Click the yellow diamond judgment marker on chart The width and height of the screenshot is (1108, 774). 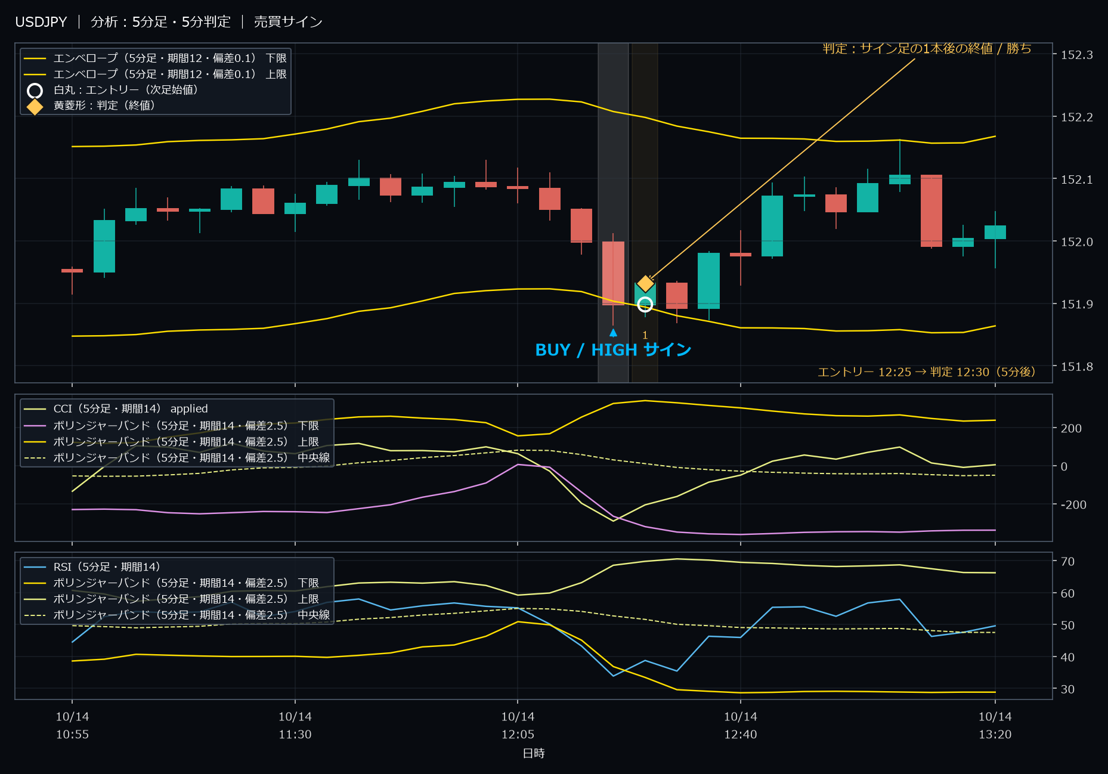pyautogui.click(x=645, y=283)
